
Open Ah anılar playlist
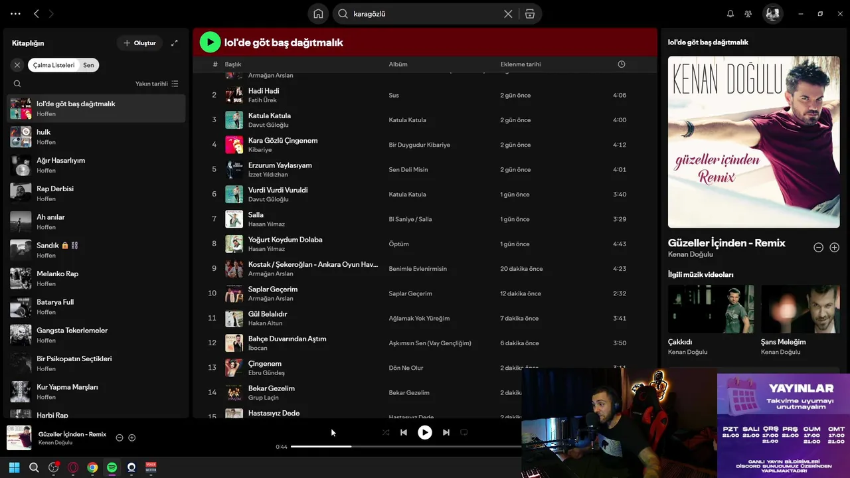[96, 222]
